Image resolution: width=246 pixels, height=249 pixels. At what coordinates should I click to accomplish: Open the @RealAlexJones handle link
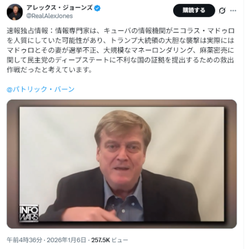pyautogui.click(x=49, y=16)
